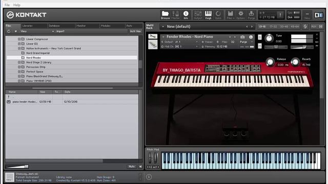The image size is (328, 184).
Task: Toggle Auto preview button below file list
Action: tap(132, 167)
